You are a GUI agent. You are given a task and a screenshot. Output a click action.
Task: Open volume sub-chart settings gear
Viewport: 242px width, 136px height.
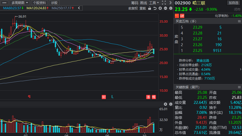[171, 104]
